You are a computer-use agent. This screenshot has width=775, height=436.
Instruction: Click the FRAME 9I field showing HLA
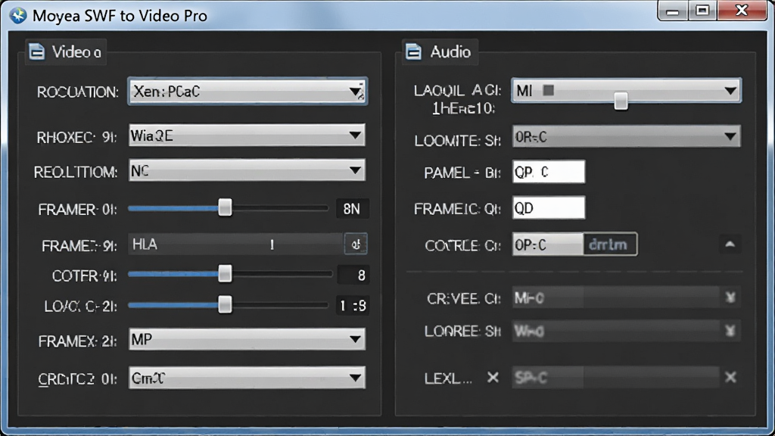236,244
